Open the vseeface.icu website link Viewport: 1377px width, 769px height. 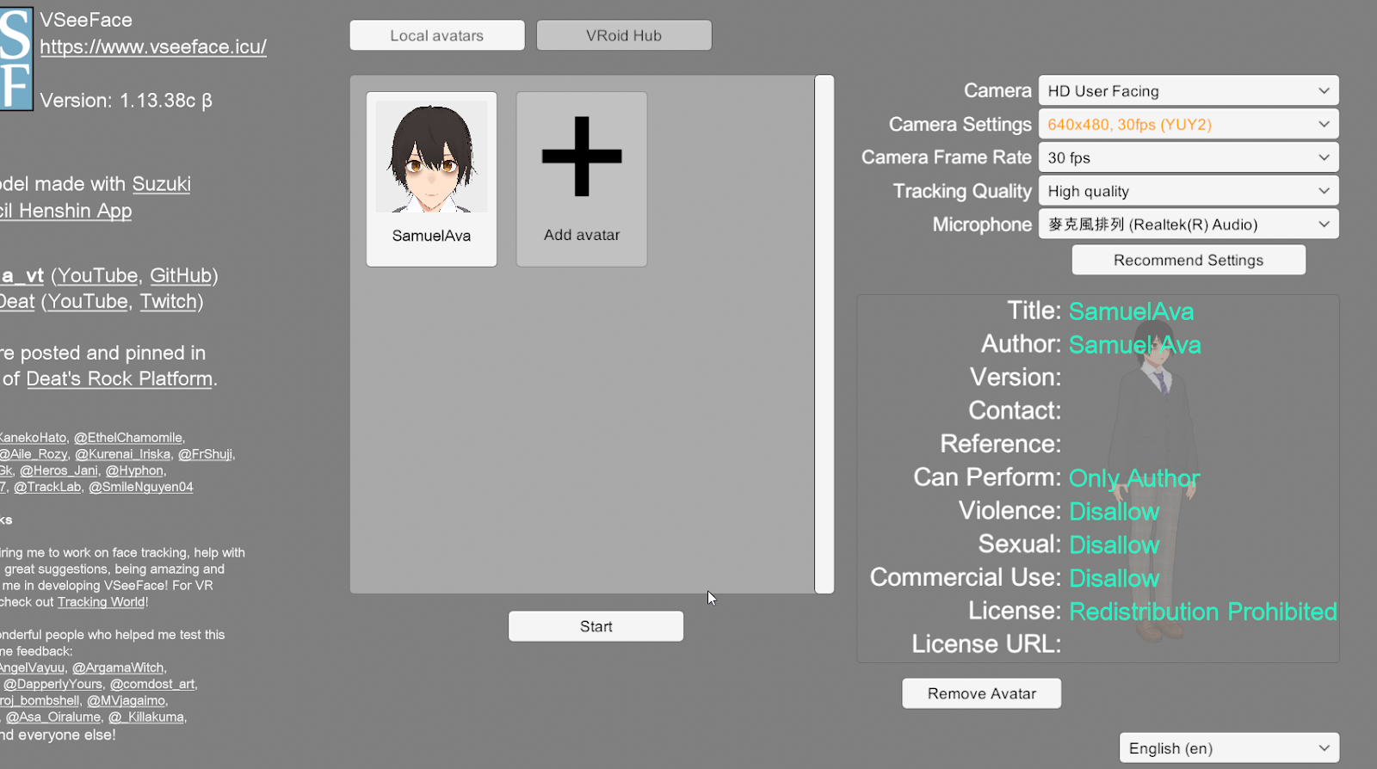[153, 46]
